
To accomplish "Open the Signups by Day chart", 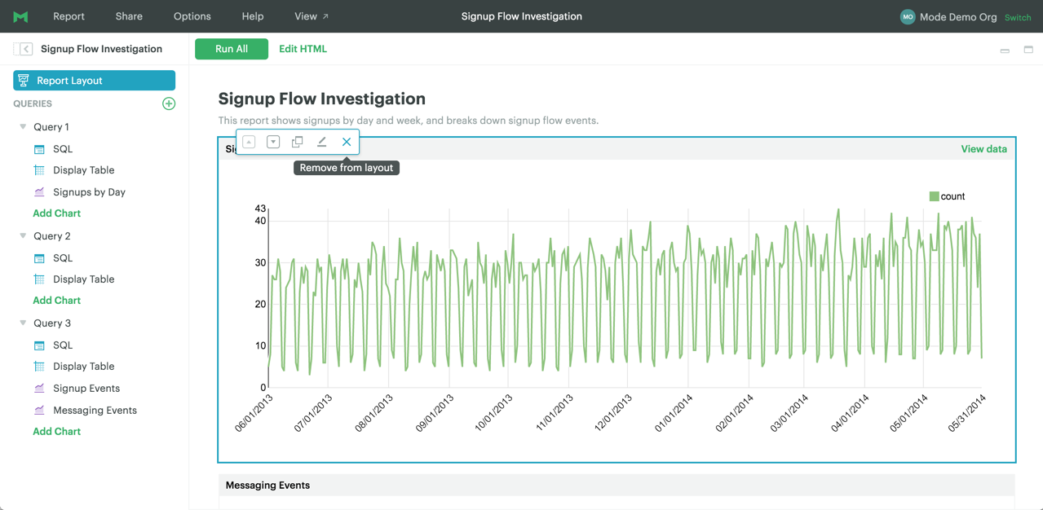I will click(x=89, y=192).
